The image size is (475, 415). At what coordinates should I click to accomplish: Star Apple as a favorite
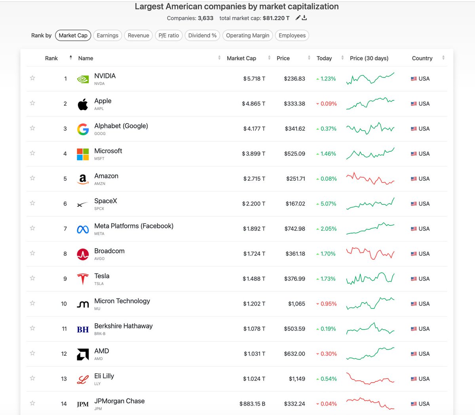click(32, 103)
